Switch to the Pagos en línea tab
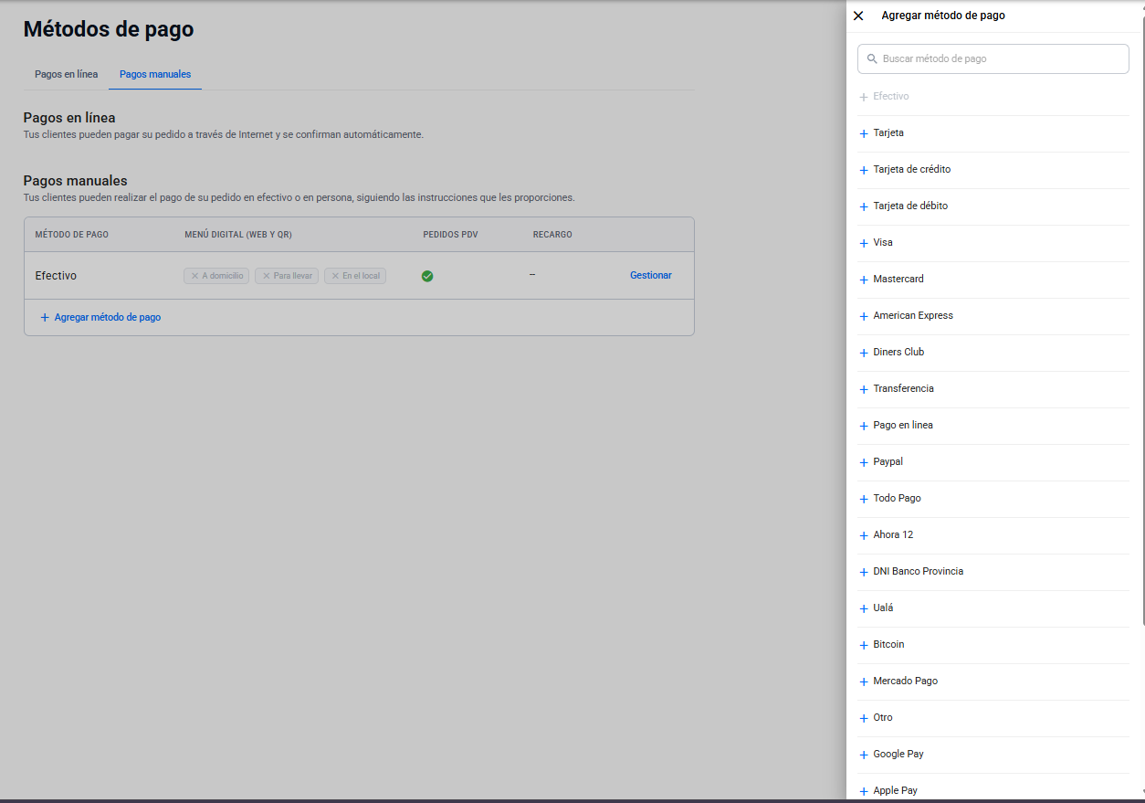The image size is (1145, 803). [x=67, y=74]
